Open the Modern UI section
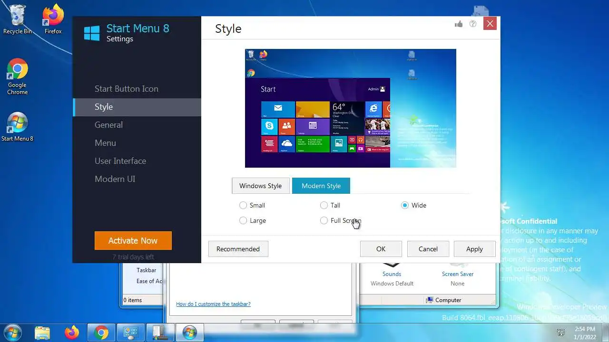 (115, 179)
